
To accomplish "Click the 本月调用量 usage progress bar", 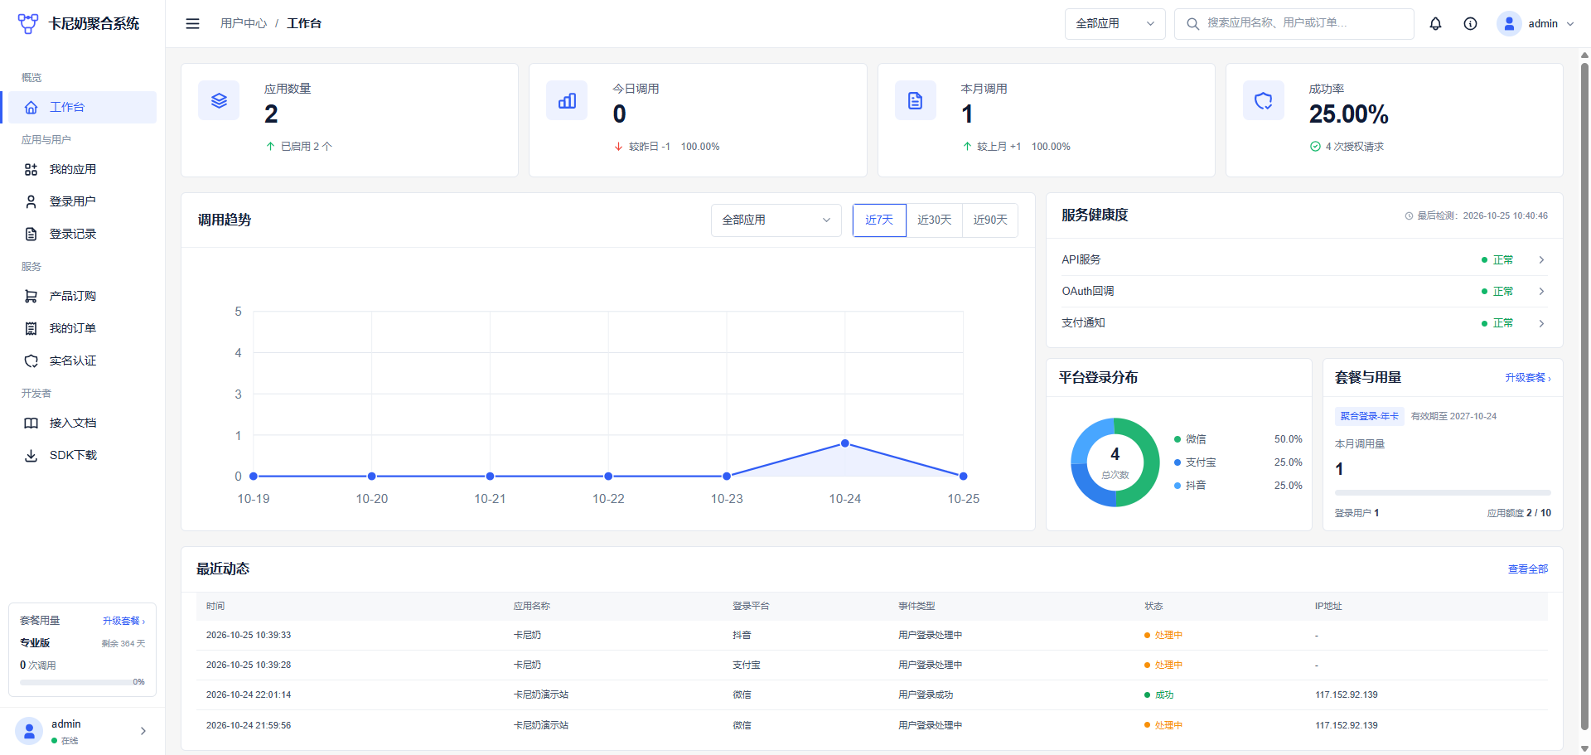I will (1443, 492).
